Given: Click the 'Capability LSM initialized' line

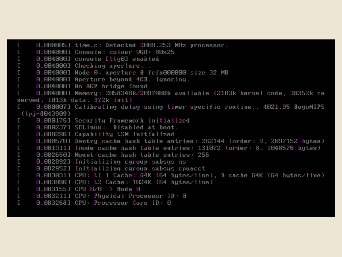Looking at the screenshot, I should coord(96,134).
